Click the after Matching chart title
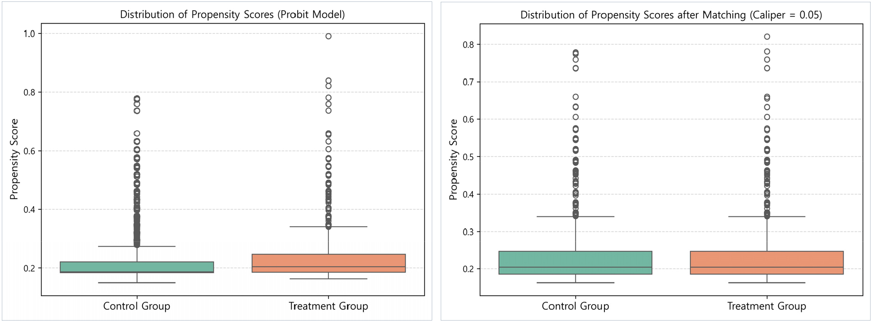The height and width of the screenshot is (322, 872). (671, 15)
